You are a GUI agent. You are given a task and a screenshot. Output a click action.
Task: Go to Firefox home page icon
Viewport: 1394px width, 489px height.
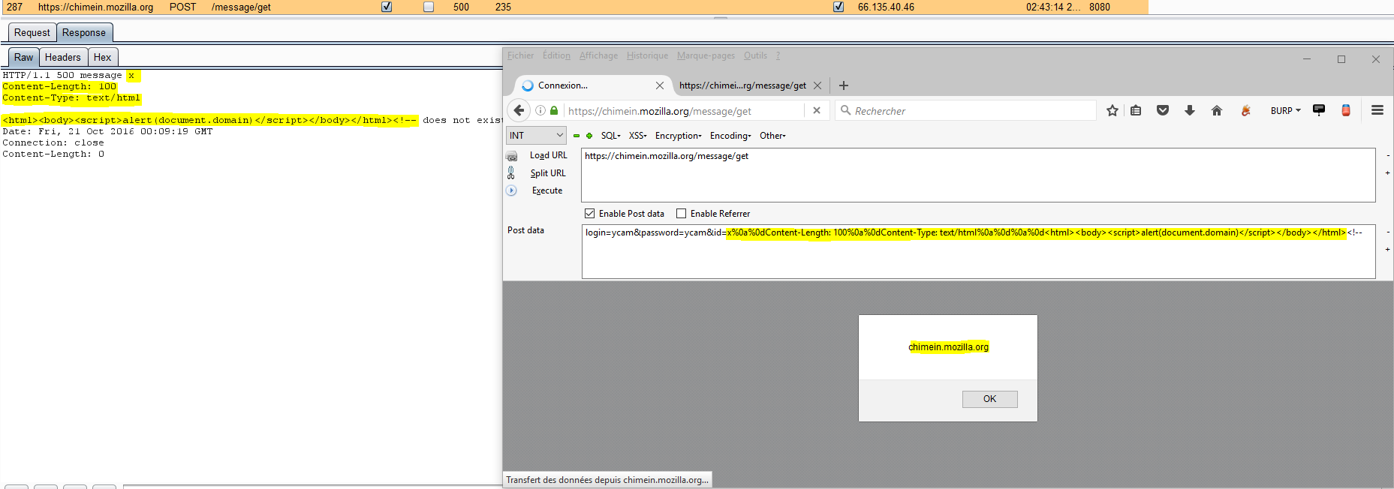click(x=1217, y=110)
